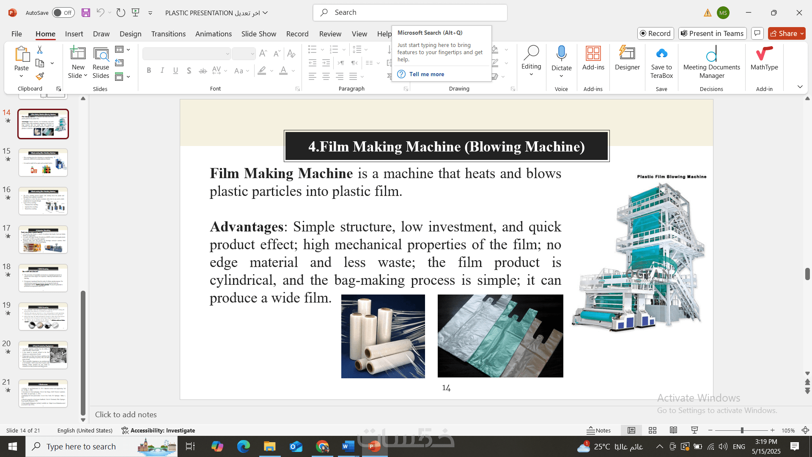Expand the Paste dropdown arrow
Image resolution: width=812 pixels, height=457 pixels.
[21, 76]
